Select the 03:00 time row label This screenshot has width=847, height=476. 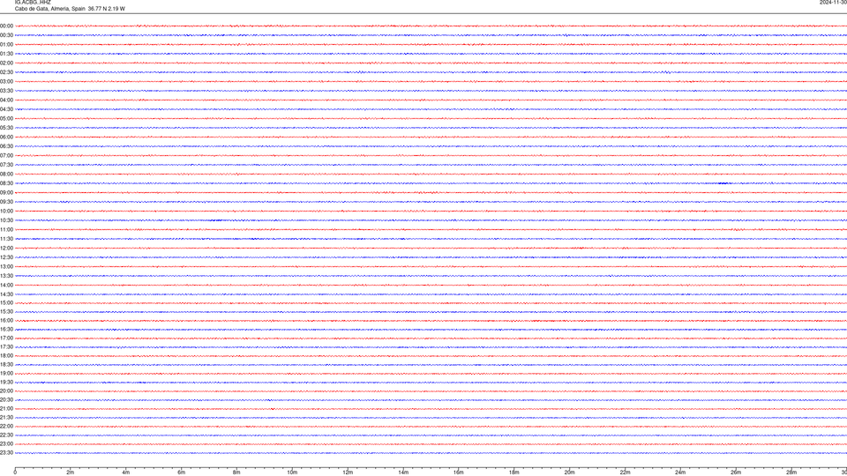tap(6, 81)
